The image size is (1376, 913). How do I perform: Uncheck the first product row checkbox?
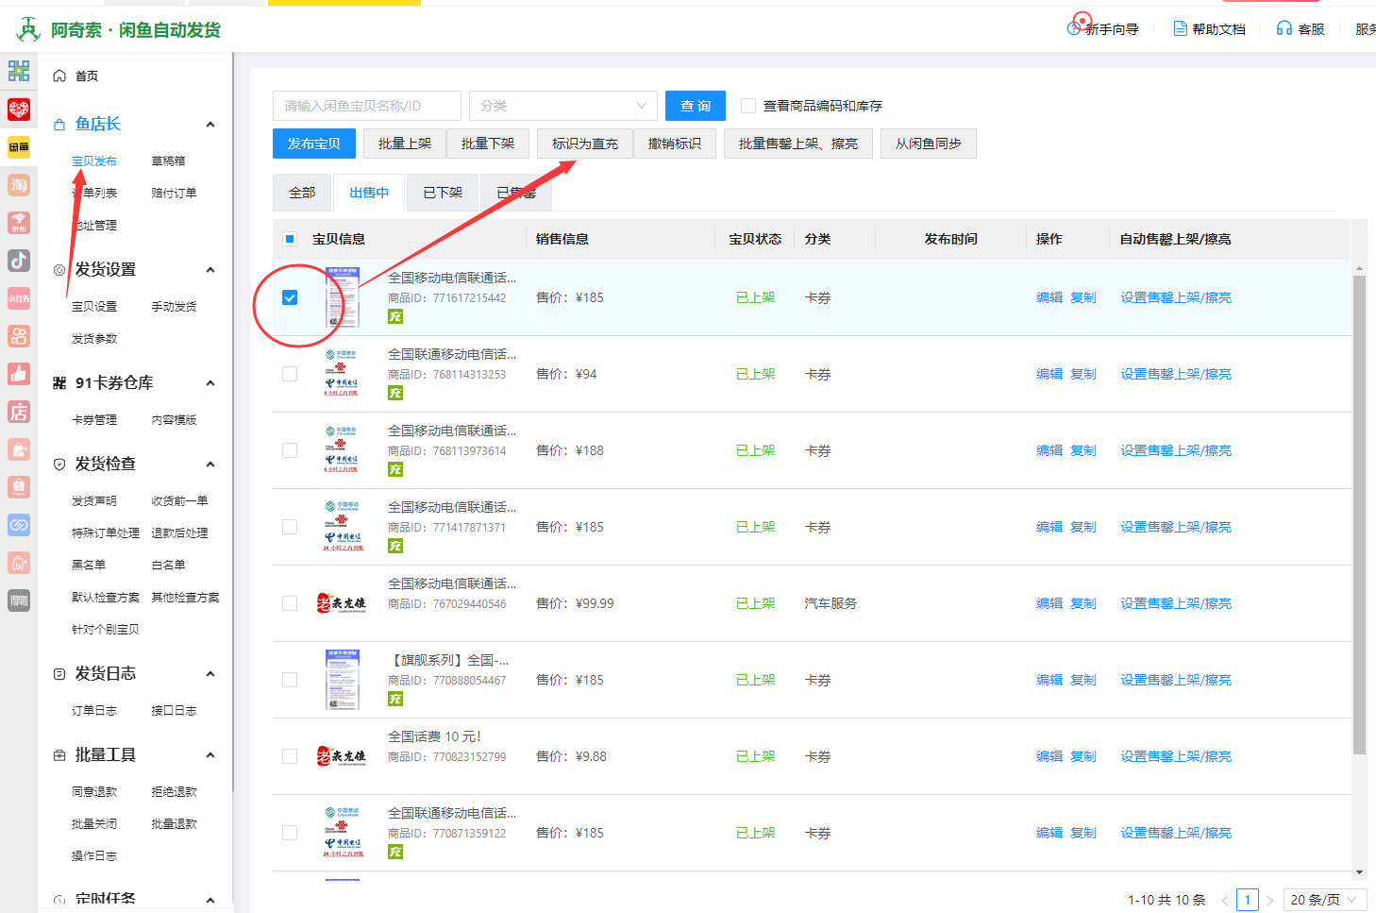pos(290,297)
